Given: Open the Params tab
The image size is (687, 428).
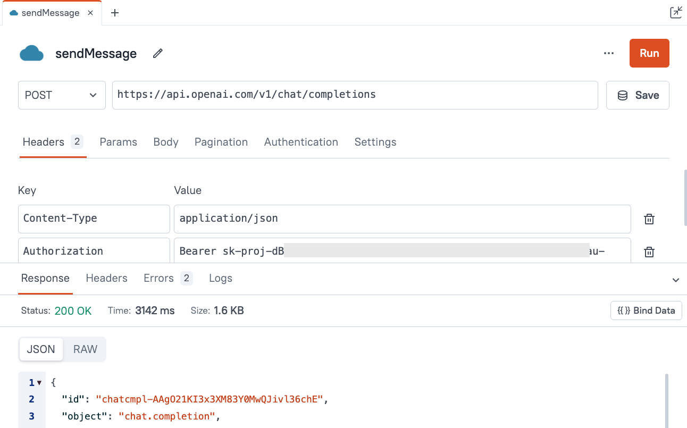Looking at the screenshot, I should 119,142.
